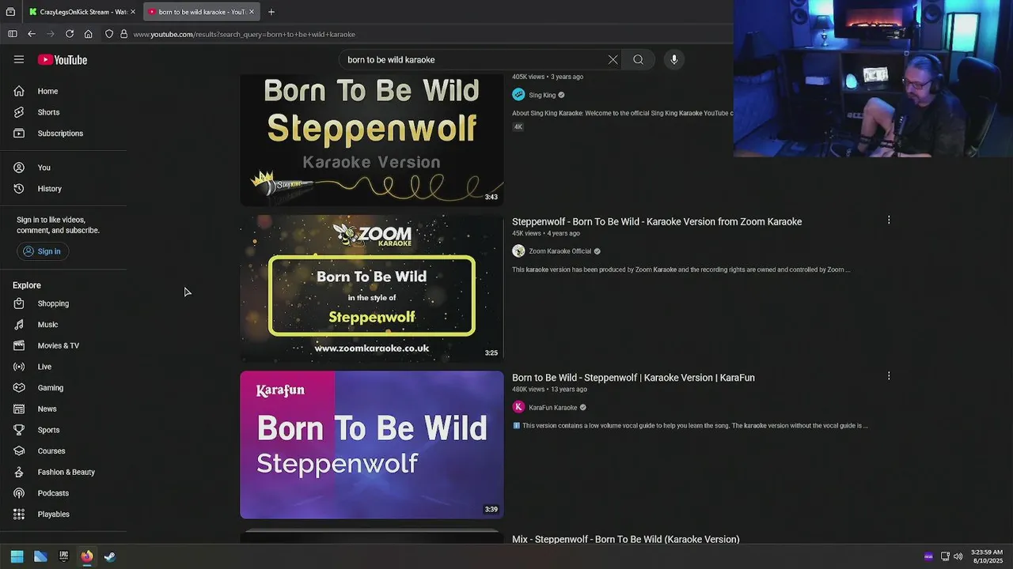Image resolution: width=1013 pixels, height=569 pixels.
Task: Click the browser forward arrow
Action: (x=51, y=34)
